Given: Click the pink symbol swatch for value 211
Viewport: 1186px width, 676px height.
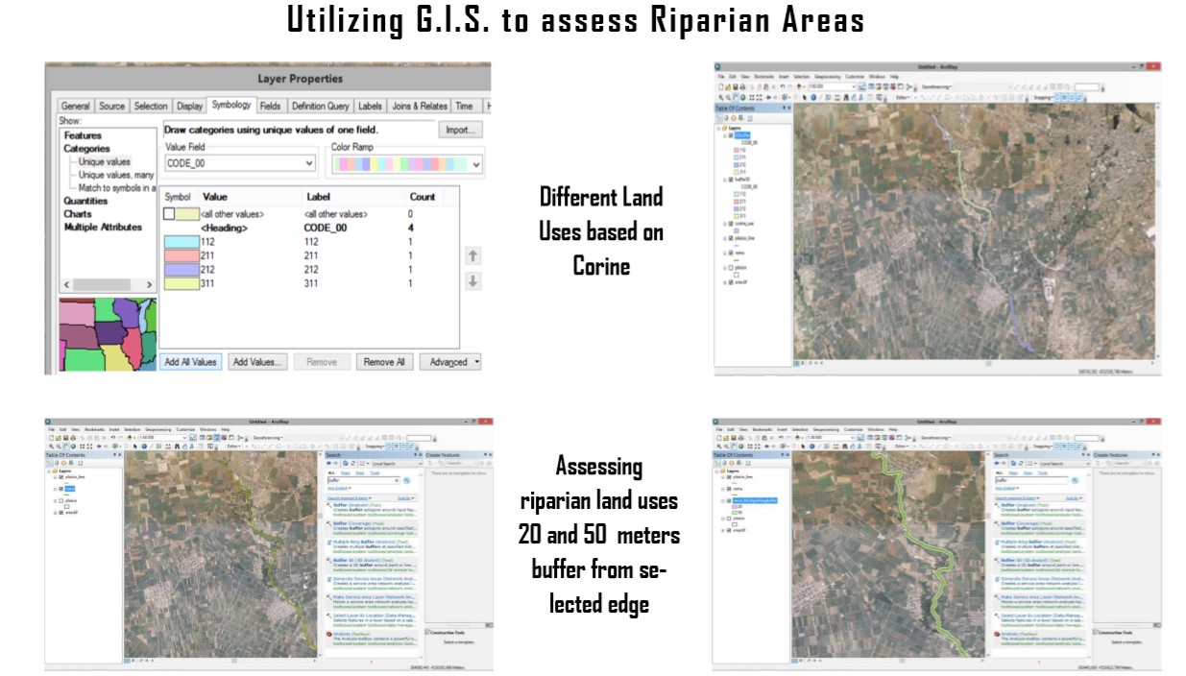Looking at the screenshot, I should click(182, 256).
